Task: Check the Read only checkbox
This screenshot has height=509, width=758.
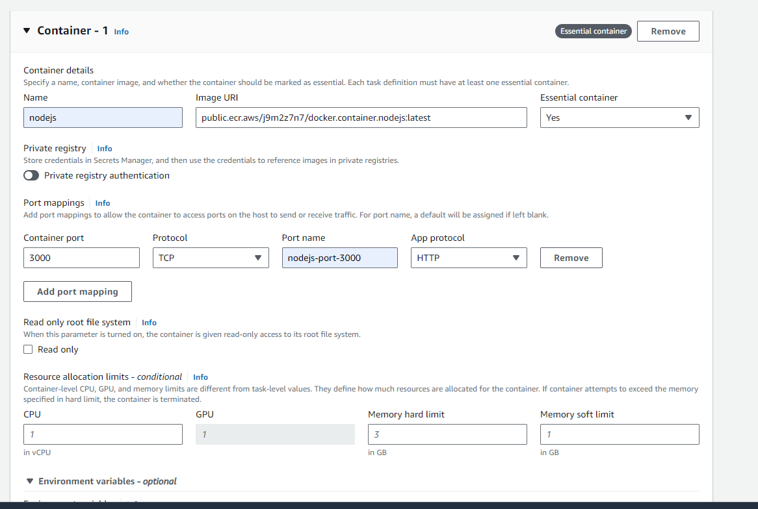Action: (28, 349)
